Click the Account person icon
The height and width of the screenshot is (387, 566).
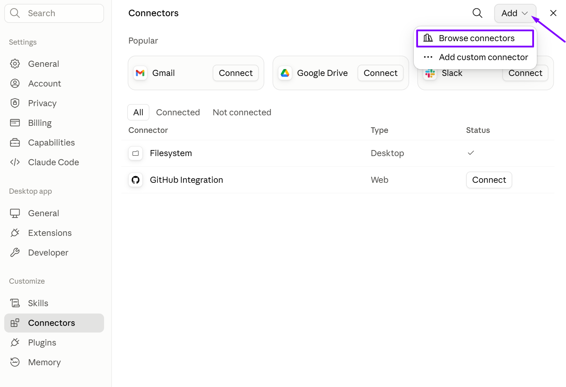pos(15,83)
